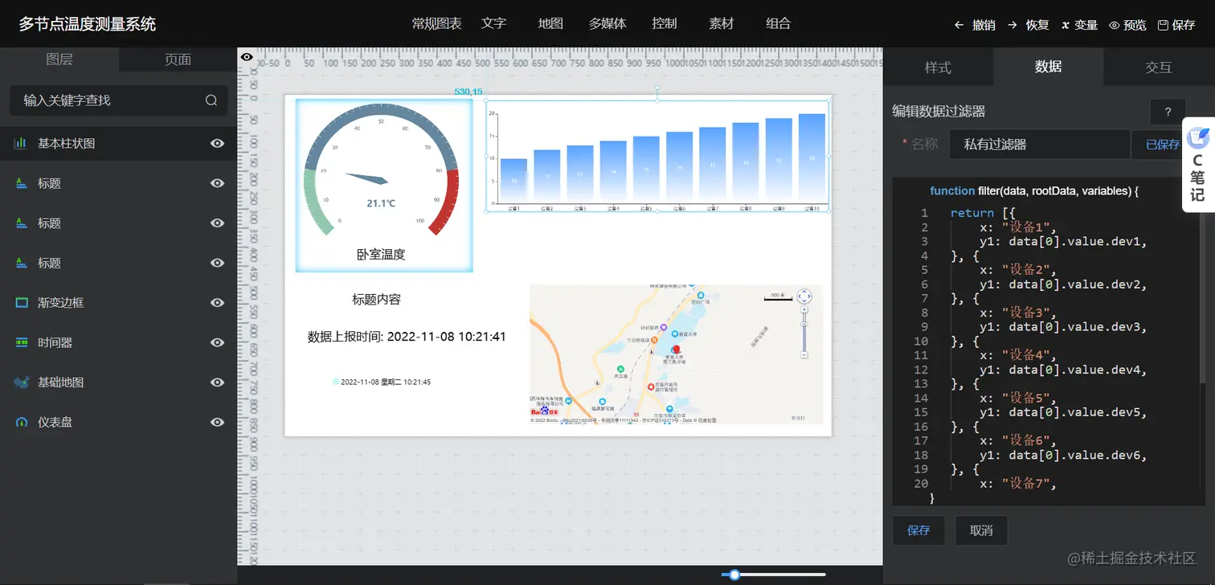This screenshot has width=1215, height=585.
Task: Click code line with data[0].value.dev1
Action: click(1063, 241)
